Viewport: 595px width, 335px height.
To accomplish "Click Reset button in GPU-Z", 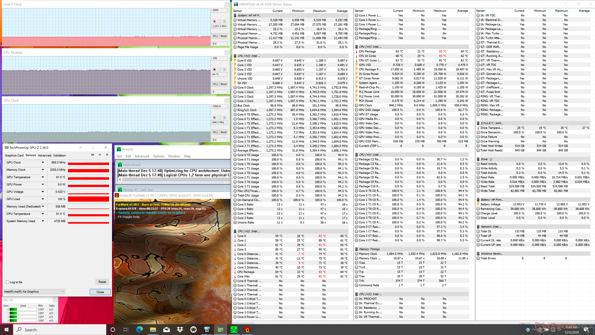I will click(x=102, y=282).
